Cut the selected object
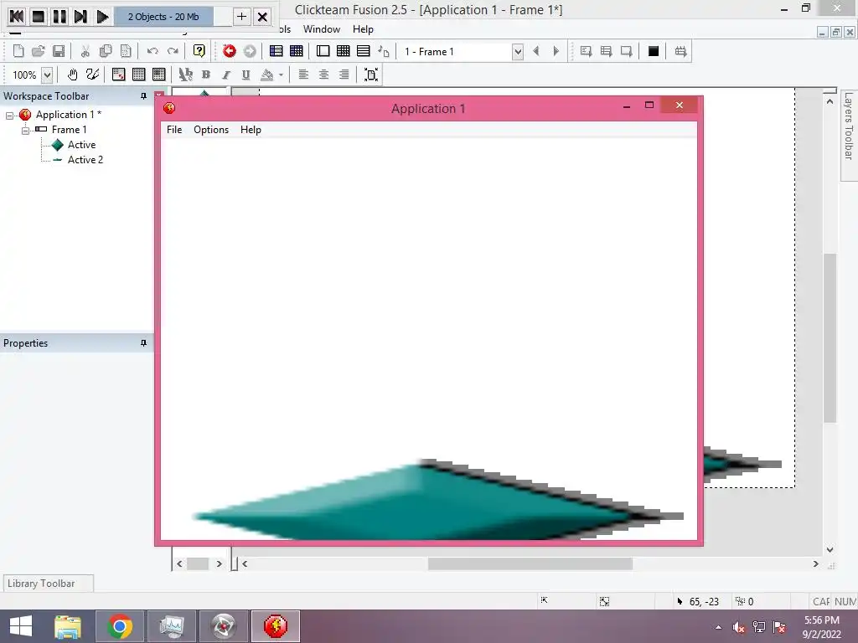 85,51
